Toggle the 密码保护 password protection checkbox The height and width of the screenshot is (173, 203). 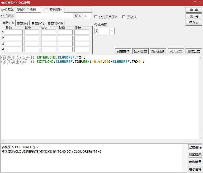coord(46,9)
